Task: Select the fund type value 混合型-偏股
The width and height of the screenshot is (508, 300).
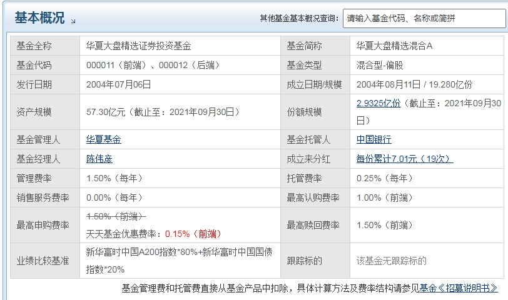Action: 380,66
